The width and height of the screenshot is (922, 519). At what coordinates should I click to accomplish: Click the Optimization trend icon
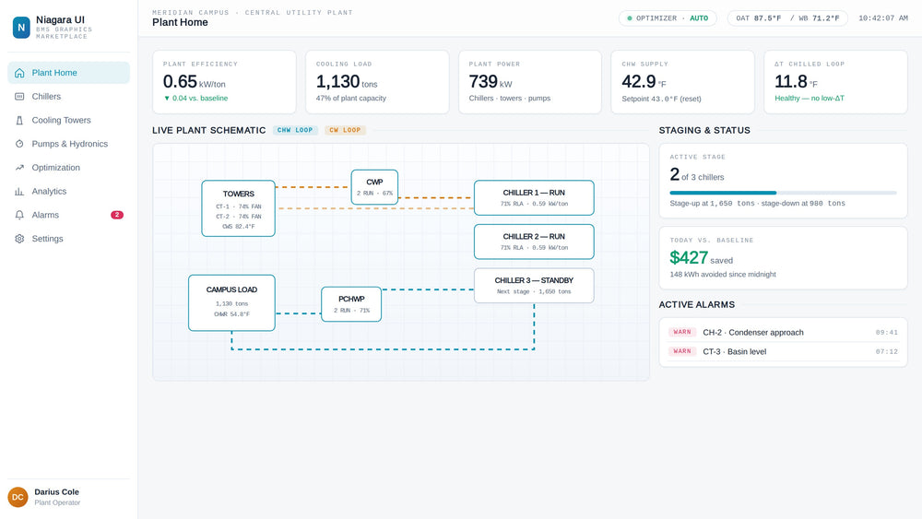coord(19,168)
